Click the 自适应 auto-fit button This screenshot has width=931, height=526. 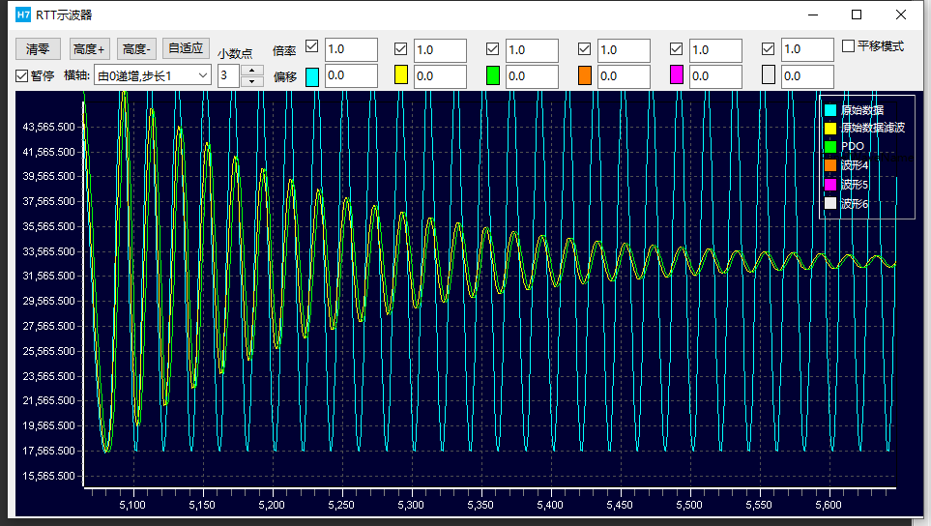click(186, 48)
